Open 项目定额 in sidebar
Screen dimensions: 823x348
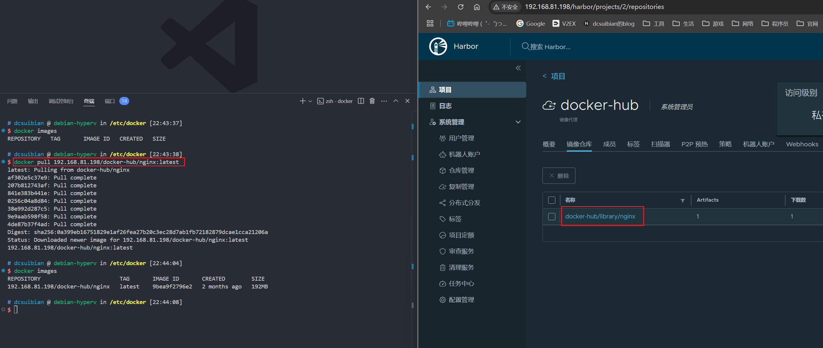[x=457, y=235]
